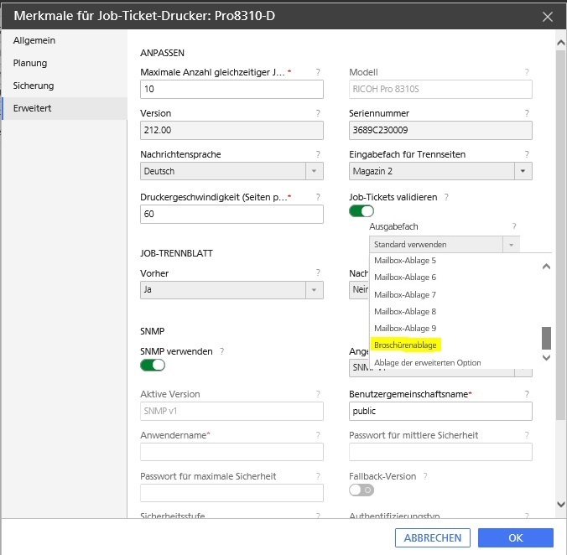
Task: Click help icon for Eingabefach für Trennseiten
Action: point(527,154)
